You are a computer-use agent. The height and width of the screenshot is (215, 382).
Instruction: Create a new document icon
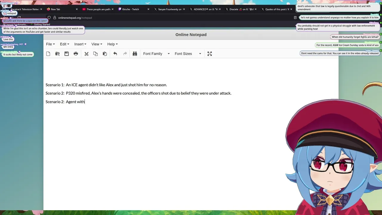48,54
